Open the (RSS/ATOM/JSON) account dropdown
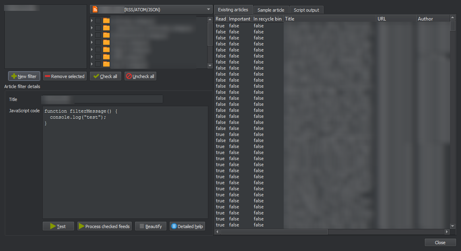The height and width of the screenshot is (251, 461). point(151,9)
